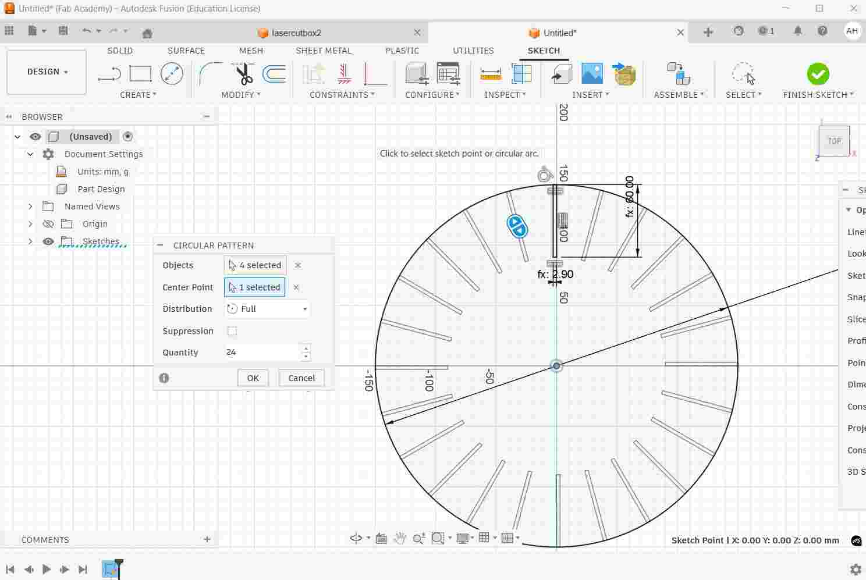This screenshot has height=580, width=866.
Task: Click the Insert Image icon
Action: tap(592, 74)
